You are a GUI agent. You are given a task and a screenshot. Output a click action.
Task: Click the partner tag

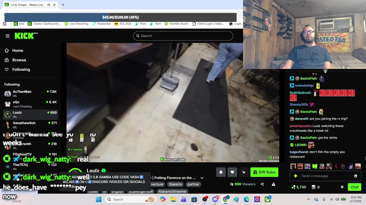click(193, 184)
